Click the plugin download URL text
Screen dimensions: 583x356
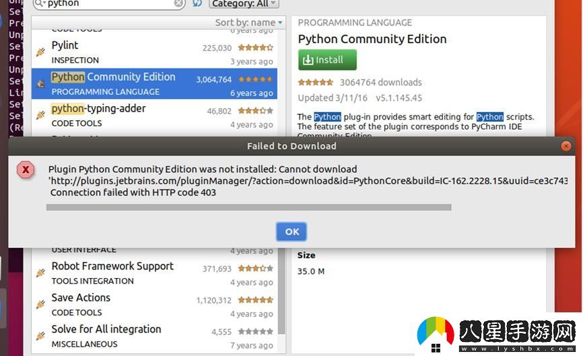pos(308,181)
